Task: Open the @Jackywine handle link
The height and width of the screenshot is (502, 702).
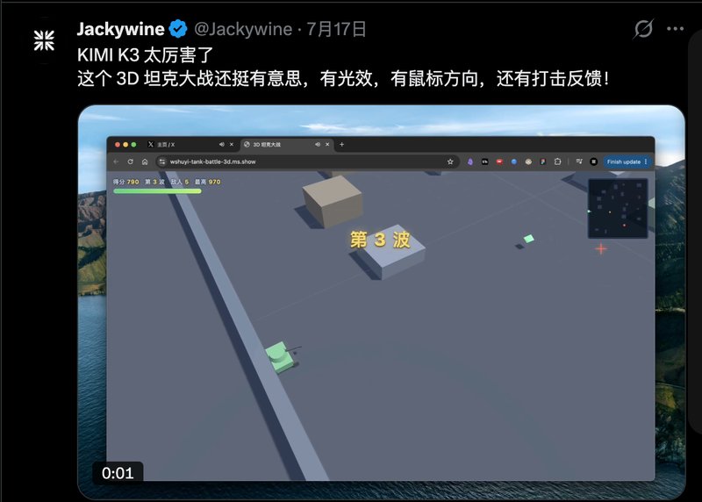Action: pyautogui.click(x=243, y=29)
